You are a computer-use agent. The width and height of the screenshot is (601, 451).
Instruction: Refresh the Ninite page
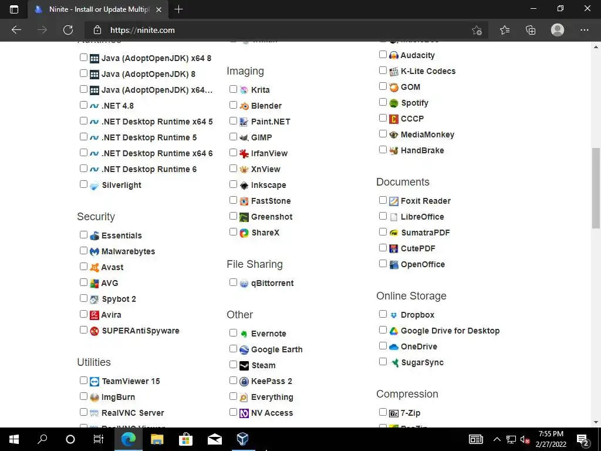point(68,30)
